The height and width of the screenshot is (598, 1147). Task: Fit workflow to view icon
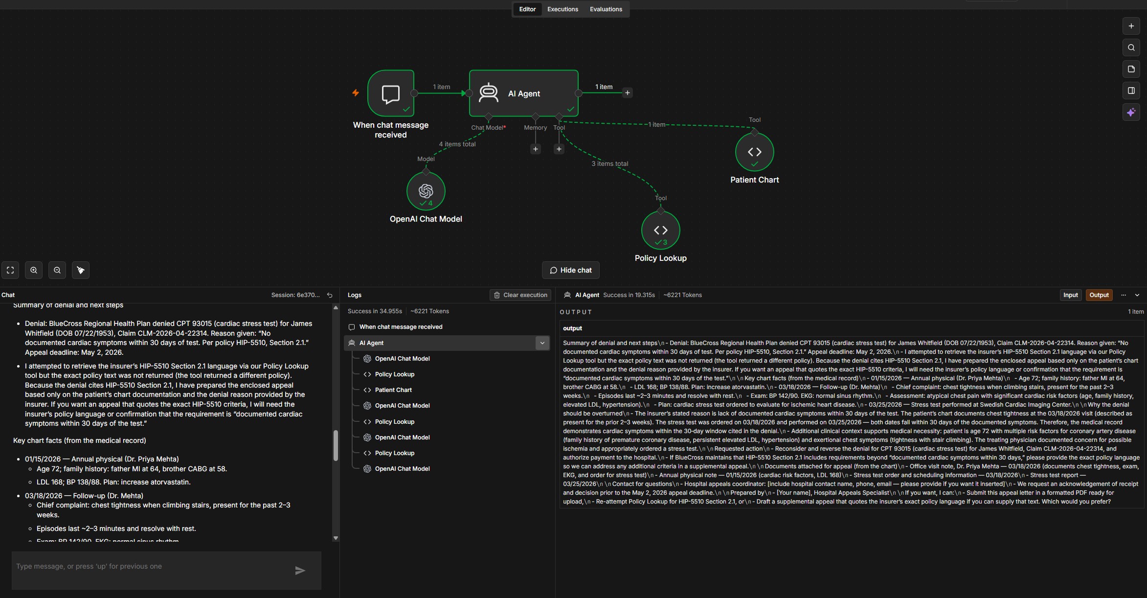point(10,270)
